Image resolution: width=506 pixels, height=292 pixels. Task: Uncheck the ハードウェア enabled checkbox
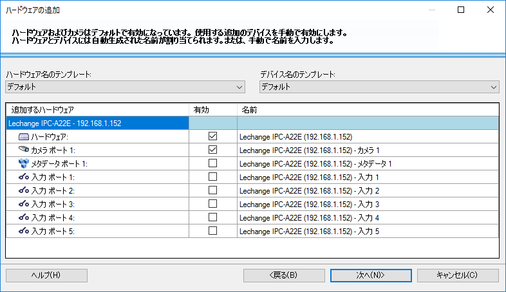click(x=212, y=136)
